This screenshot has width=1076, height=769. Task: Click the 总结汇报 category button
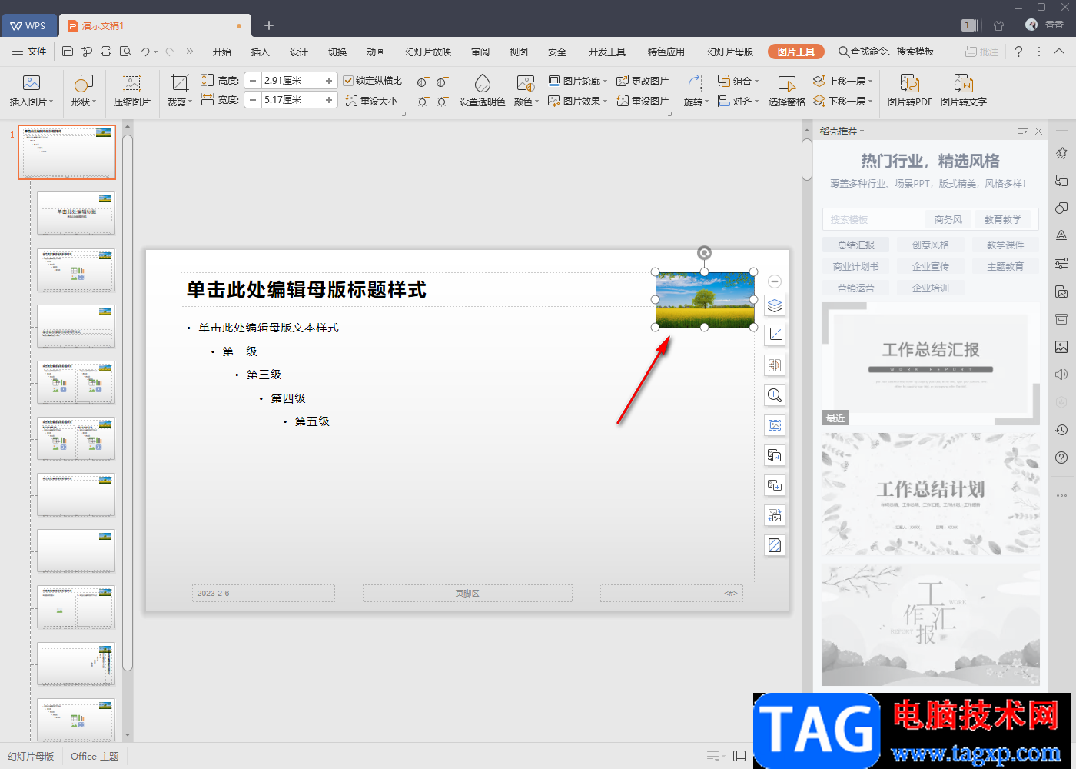point(855,245)
